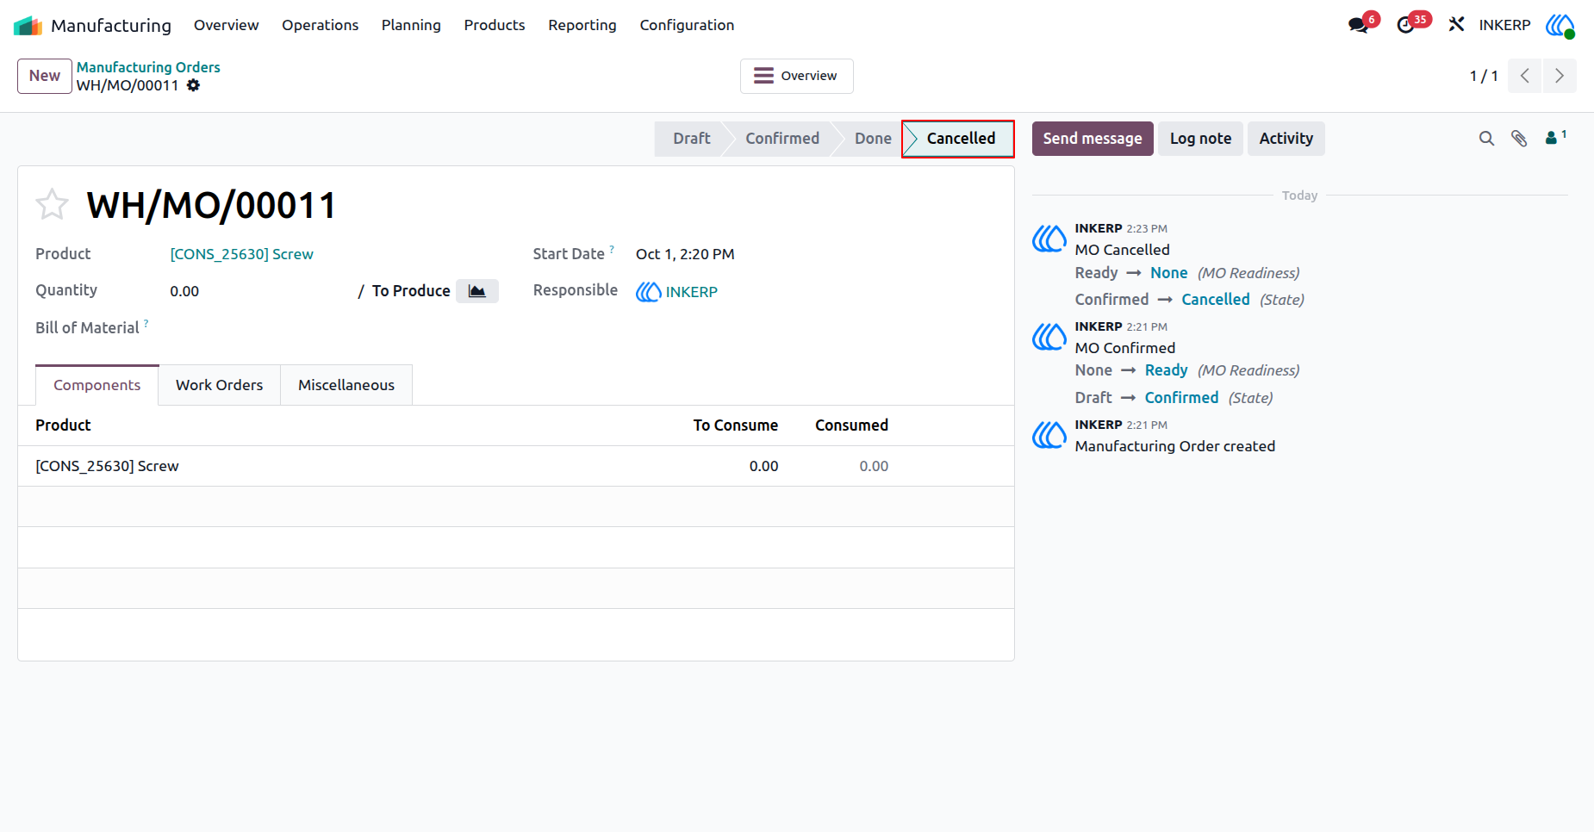Open Overview menu in top bar

point(226,25)
